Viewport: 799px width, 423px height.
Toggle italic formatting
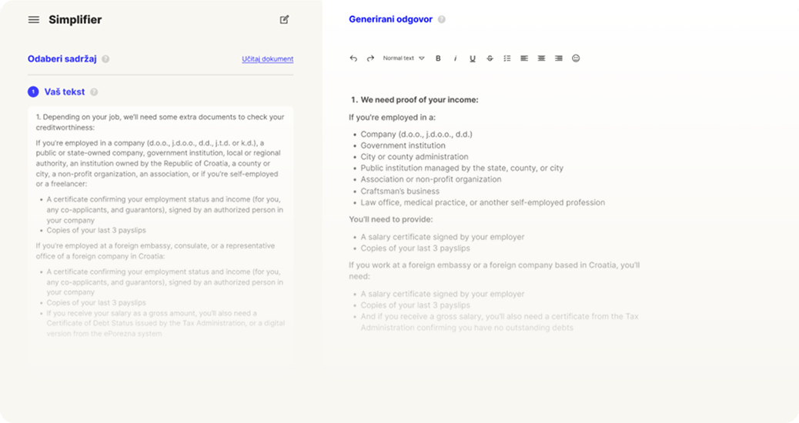pyautogui.click(x=455, y=58)
